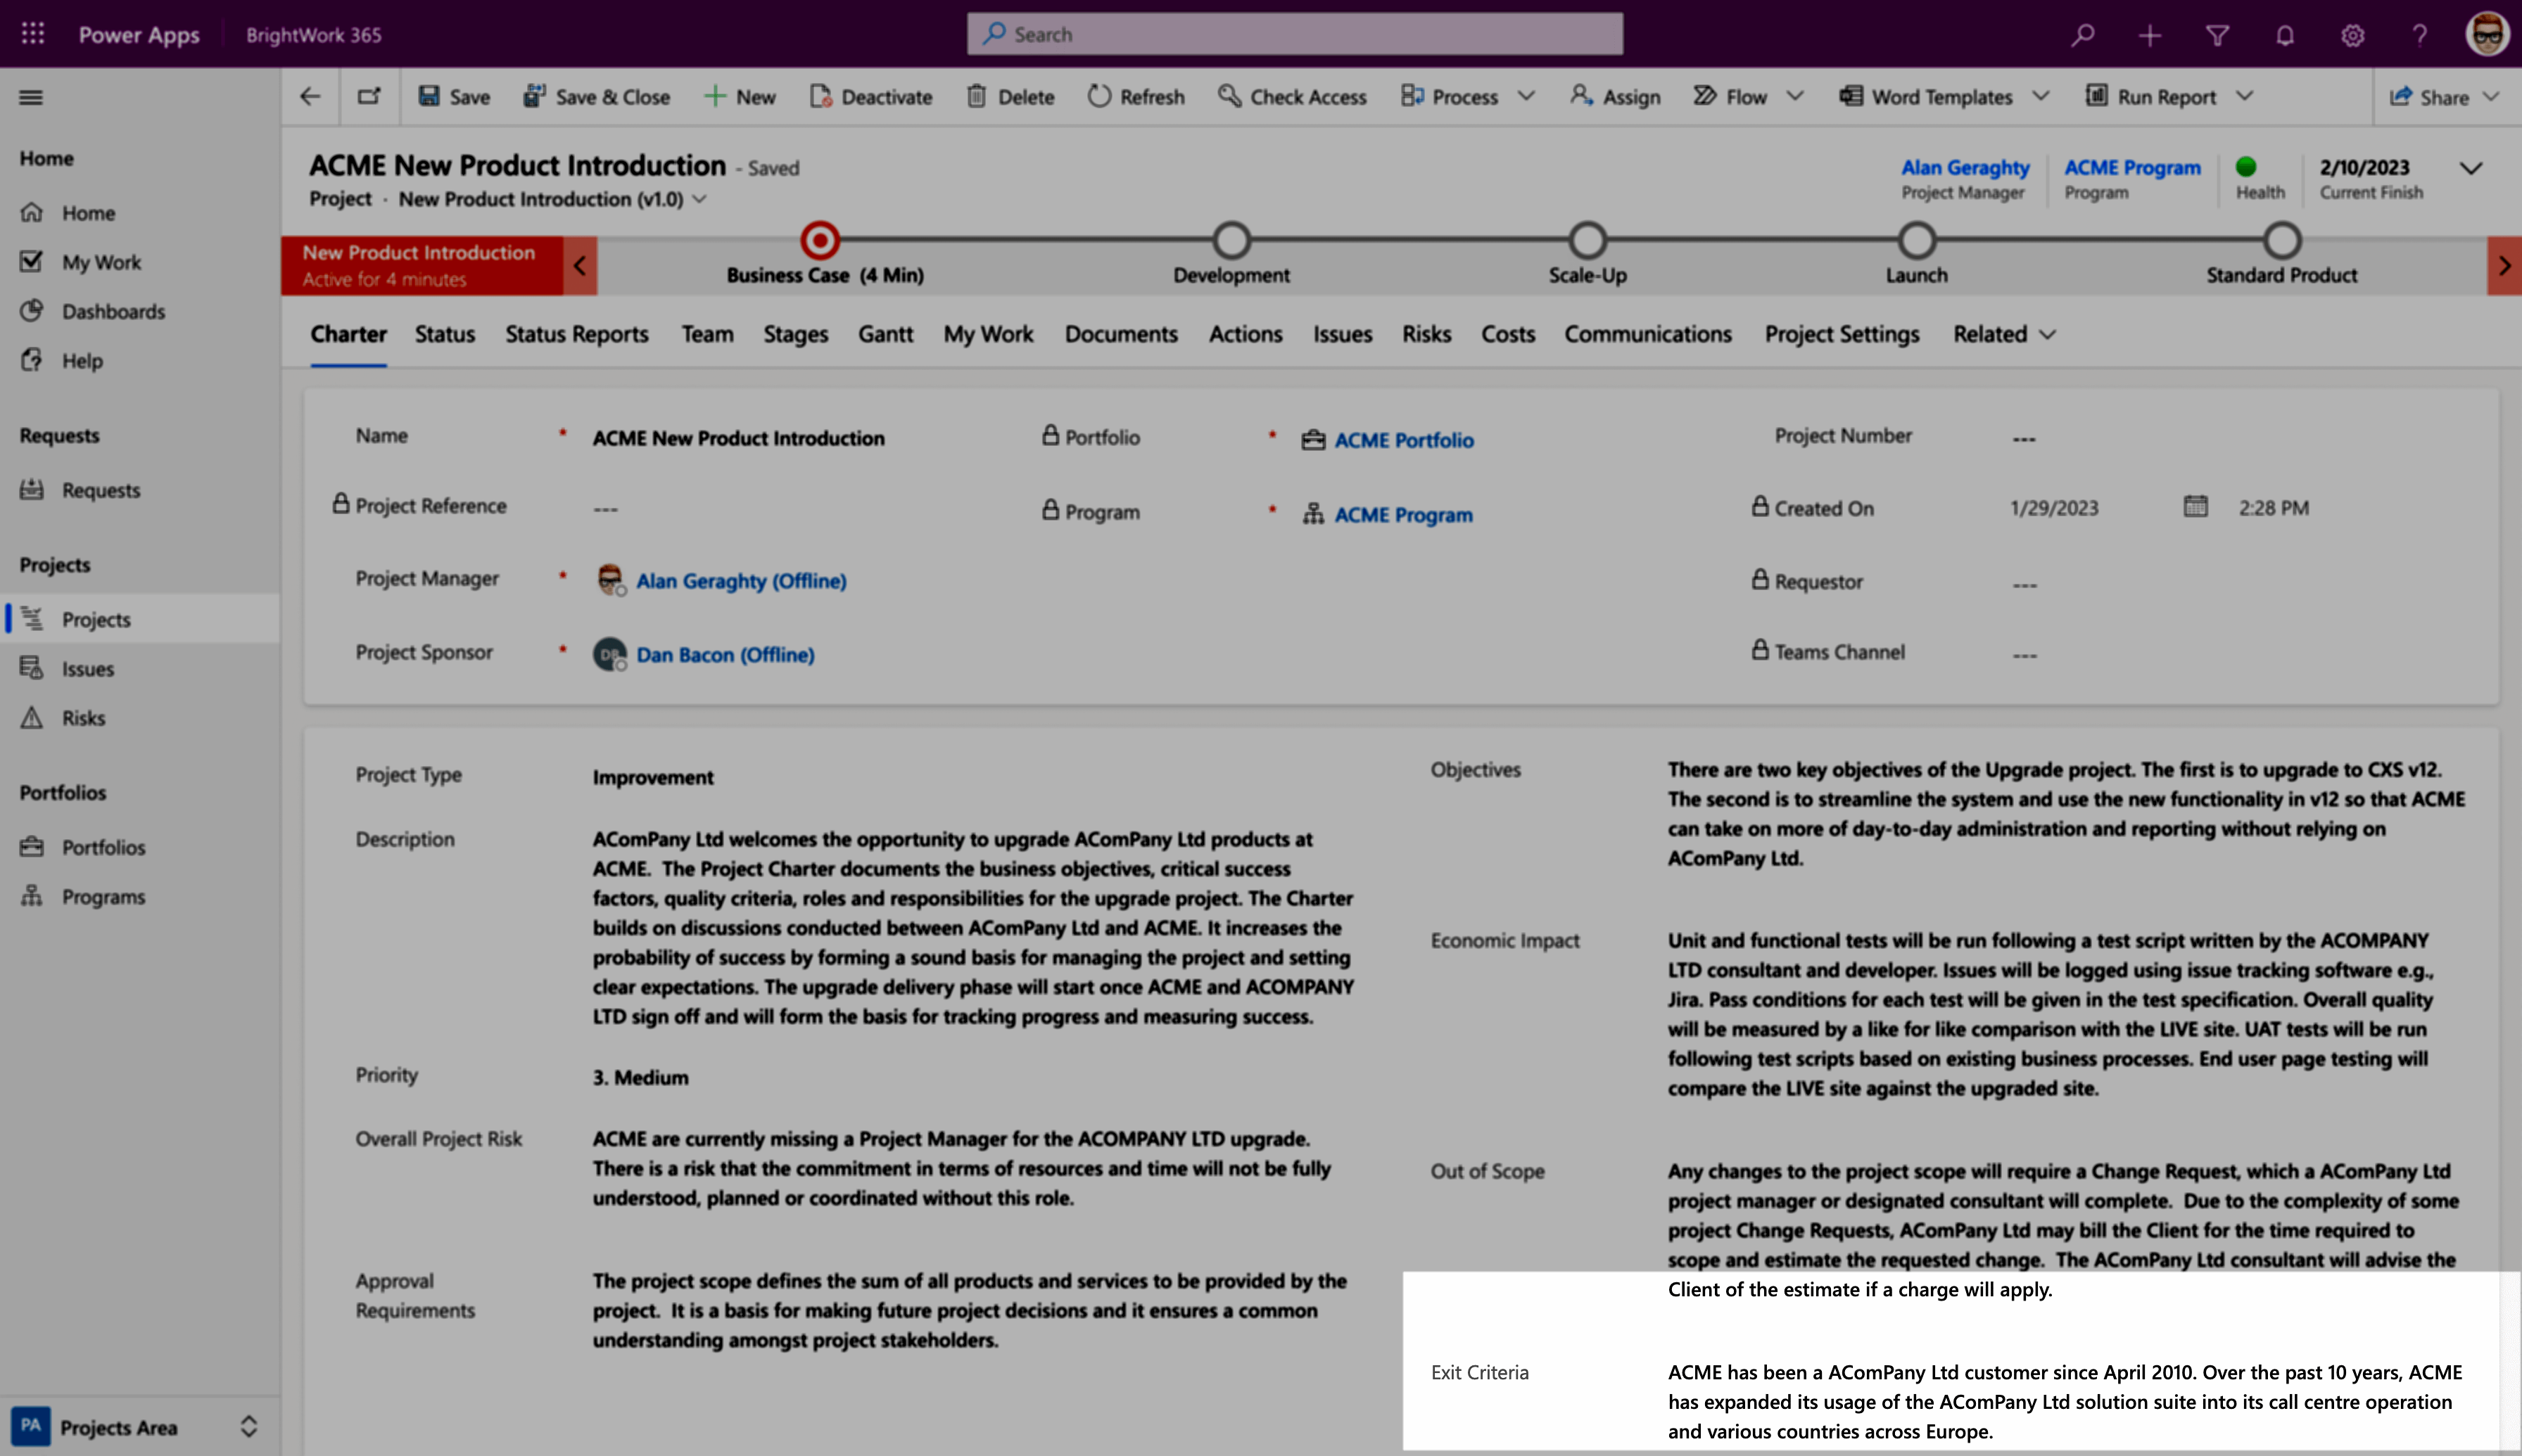Screen dimensions: 2522x1456
Task: Click the Refresh icon button
Action: tap(1099, 96)
